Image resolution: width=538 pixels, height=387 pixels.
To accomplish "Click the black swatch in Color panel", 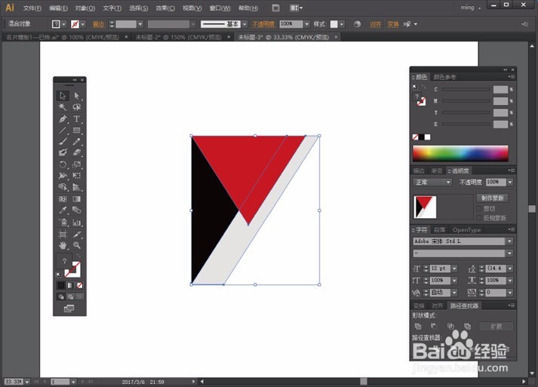I will pyautogui.click(x=421, y=137).
